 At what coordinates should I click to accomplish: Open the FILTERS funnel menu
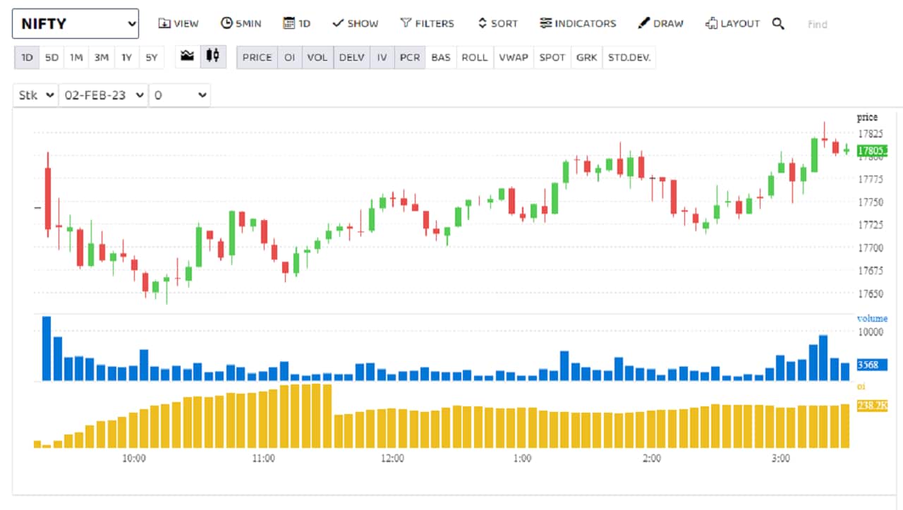[427, 24]
